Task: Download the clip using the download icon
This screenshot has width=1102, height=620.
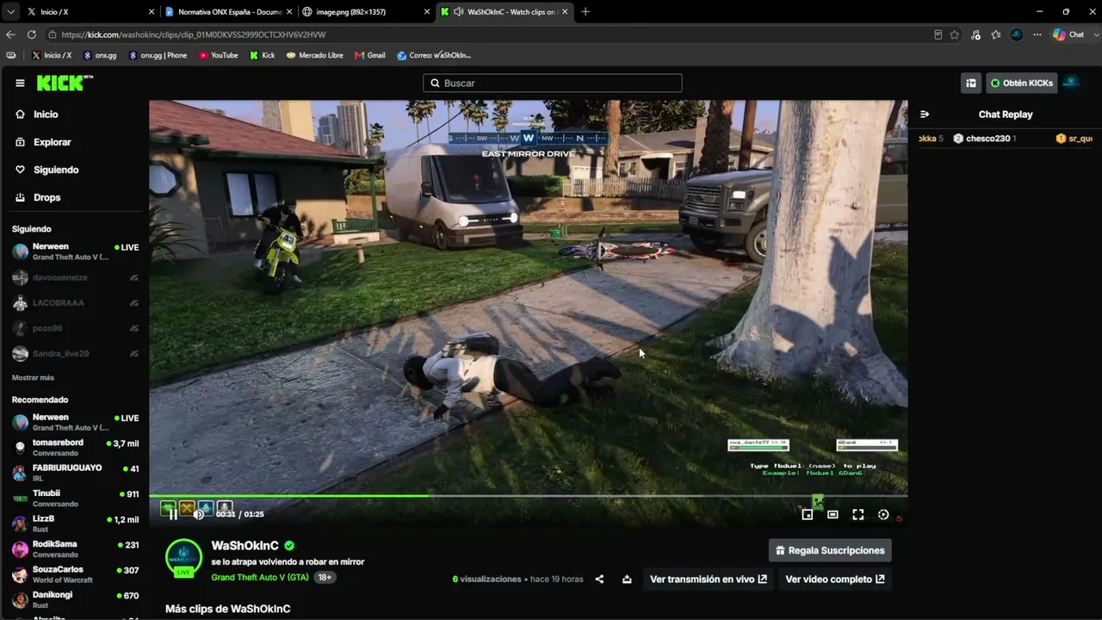Action: (627, 579)
